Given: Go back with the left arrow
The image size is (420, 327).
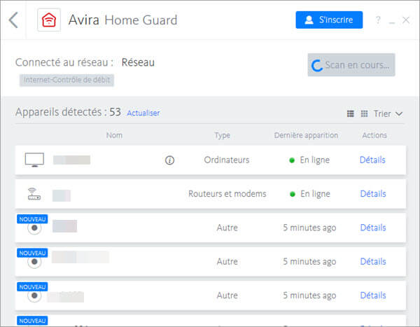Looking at the screenshot, I should [13, 20].
